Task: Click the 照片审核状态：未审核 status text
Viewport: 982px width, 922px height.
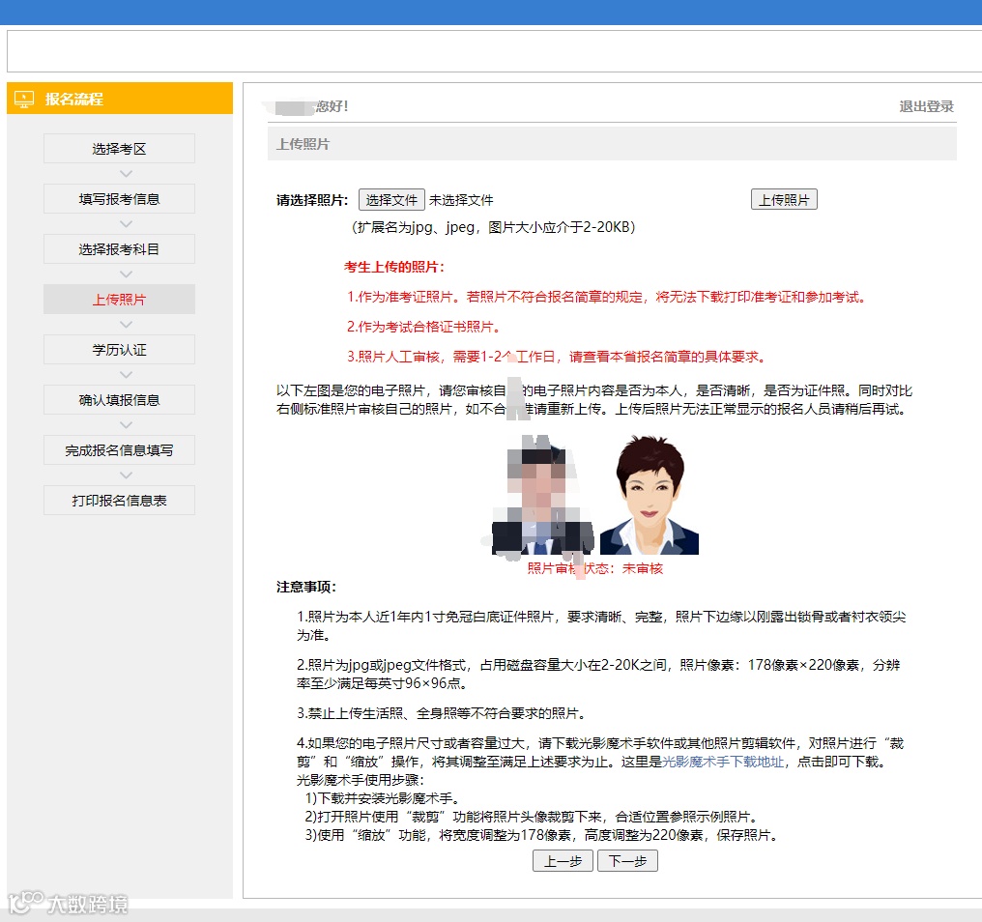Action: (595, 568)
